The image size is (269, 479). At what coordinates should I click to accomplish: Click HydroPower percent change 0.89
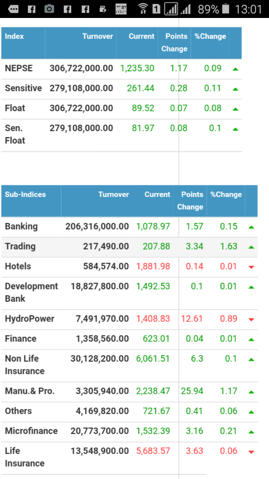(229, 319)
